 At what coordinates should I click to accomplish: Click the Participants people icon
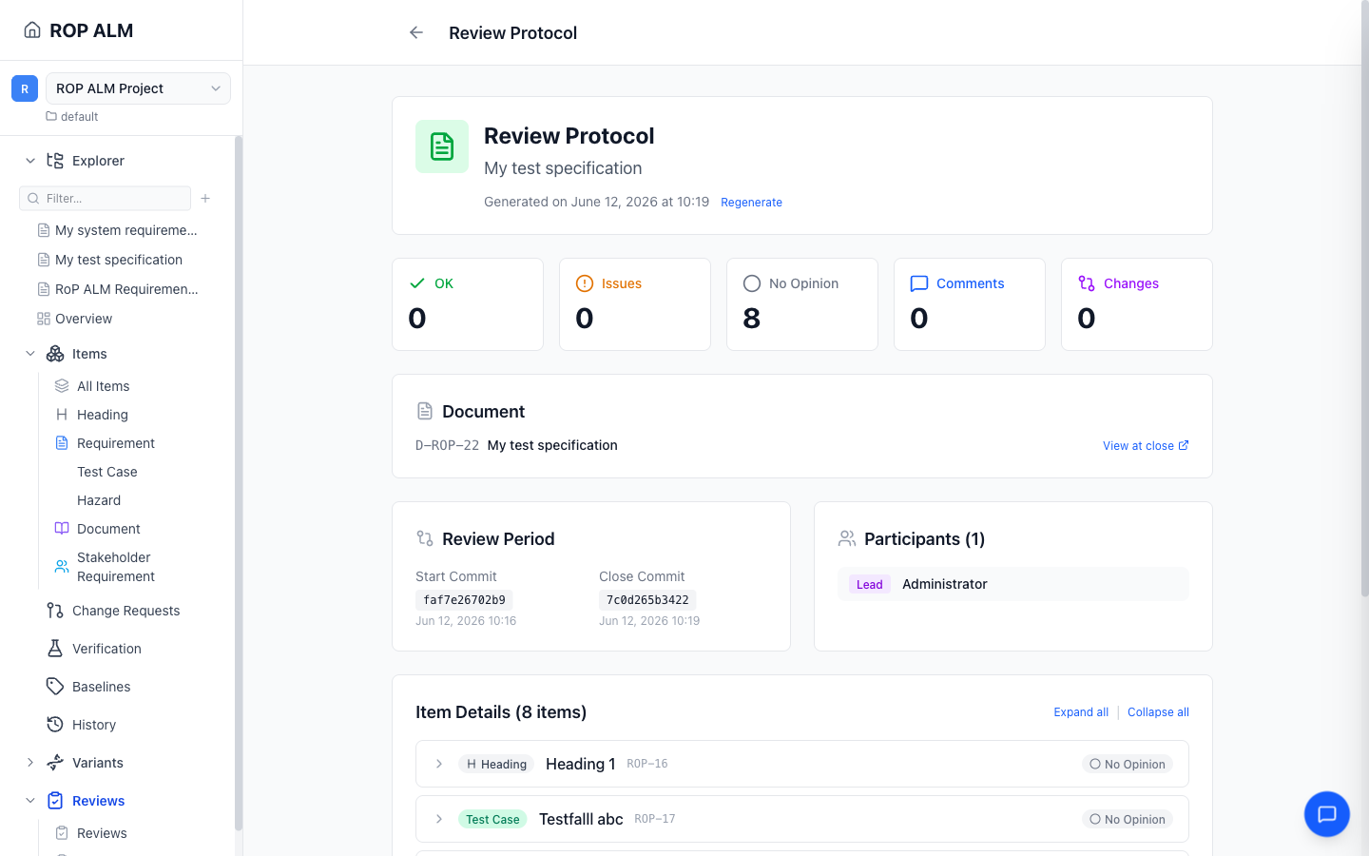[x=847, y=538]
